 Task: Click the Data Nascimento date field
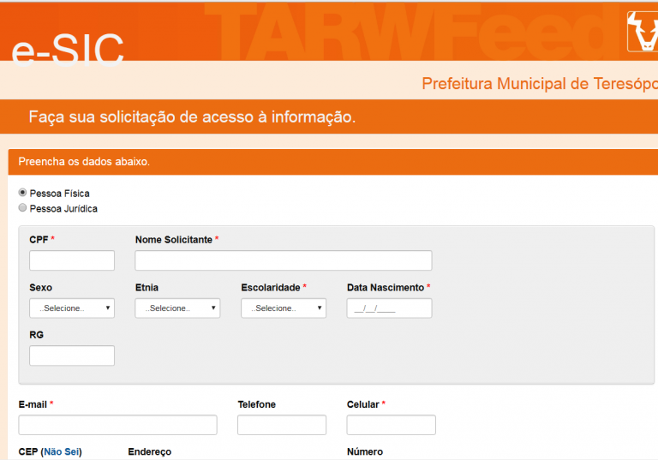click(389, 308)
